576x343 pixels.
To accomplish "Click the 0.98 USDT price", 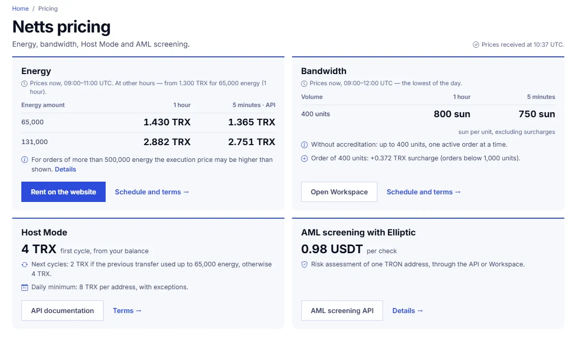I will 332,249.
